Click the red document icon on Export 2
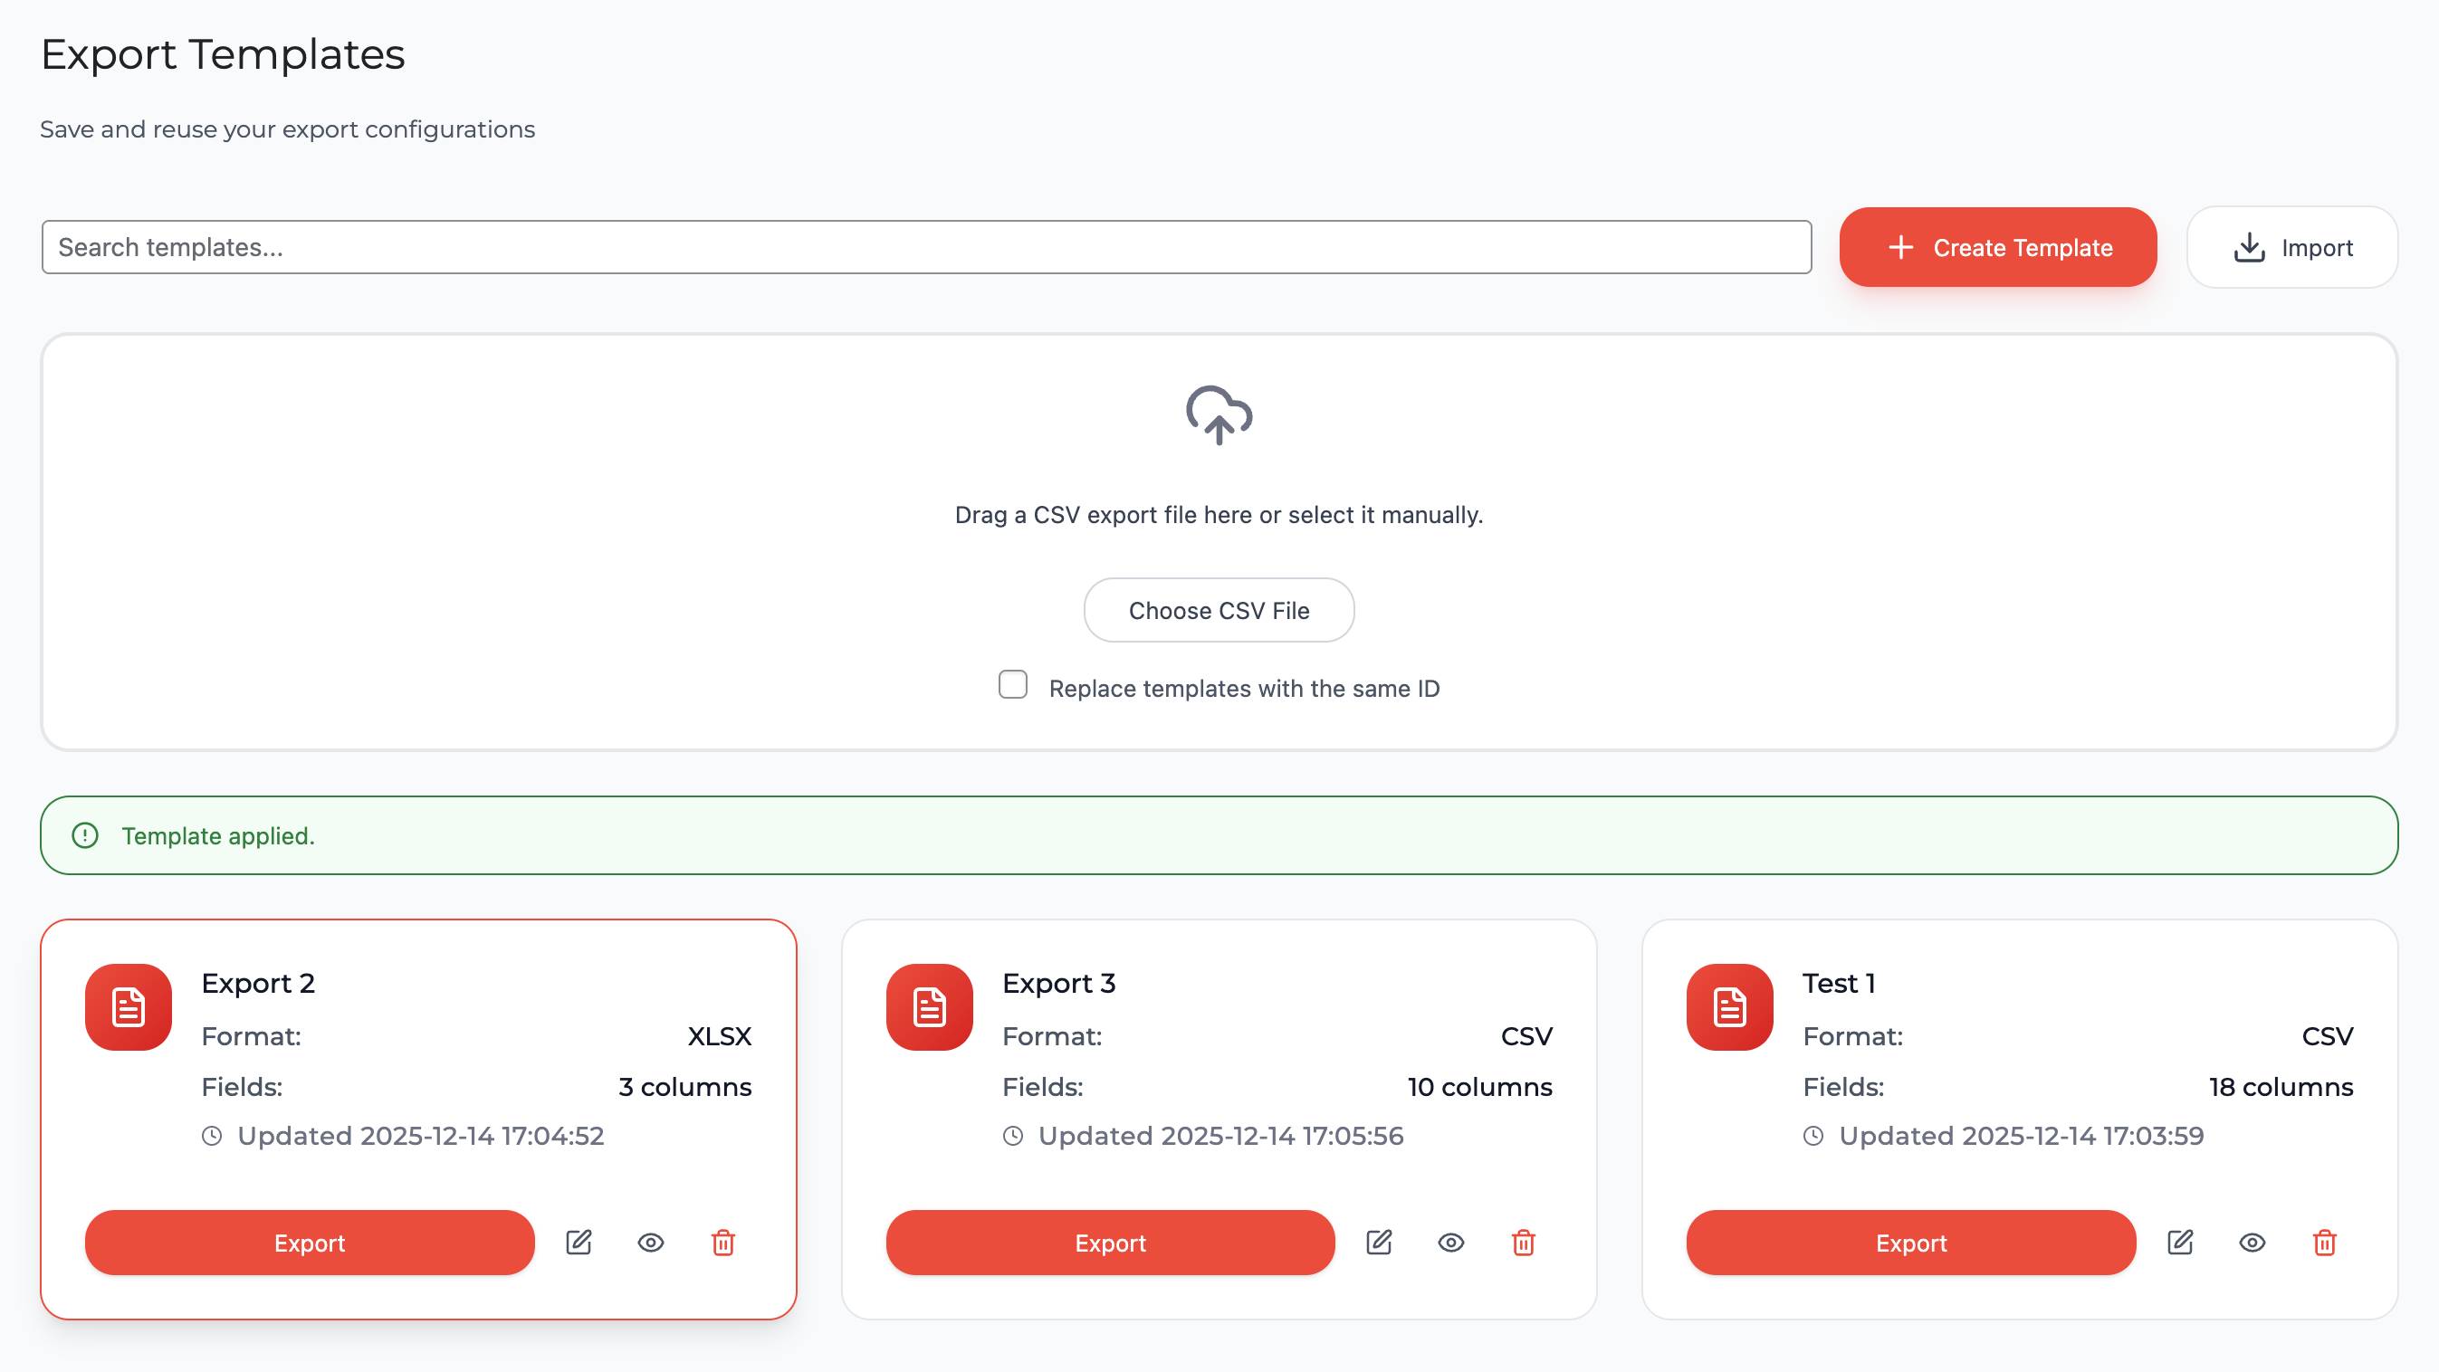2439x1372 pixels. tap(127, 1007)
